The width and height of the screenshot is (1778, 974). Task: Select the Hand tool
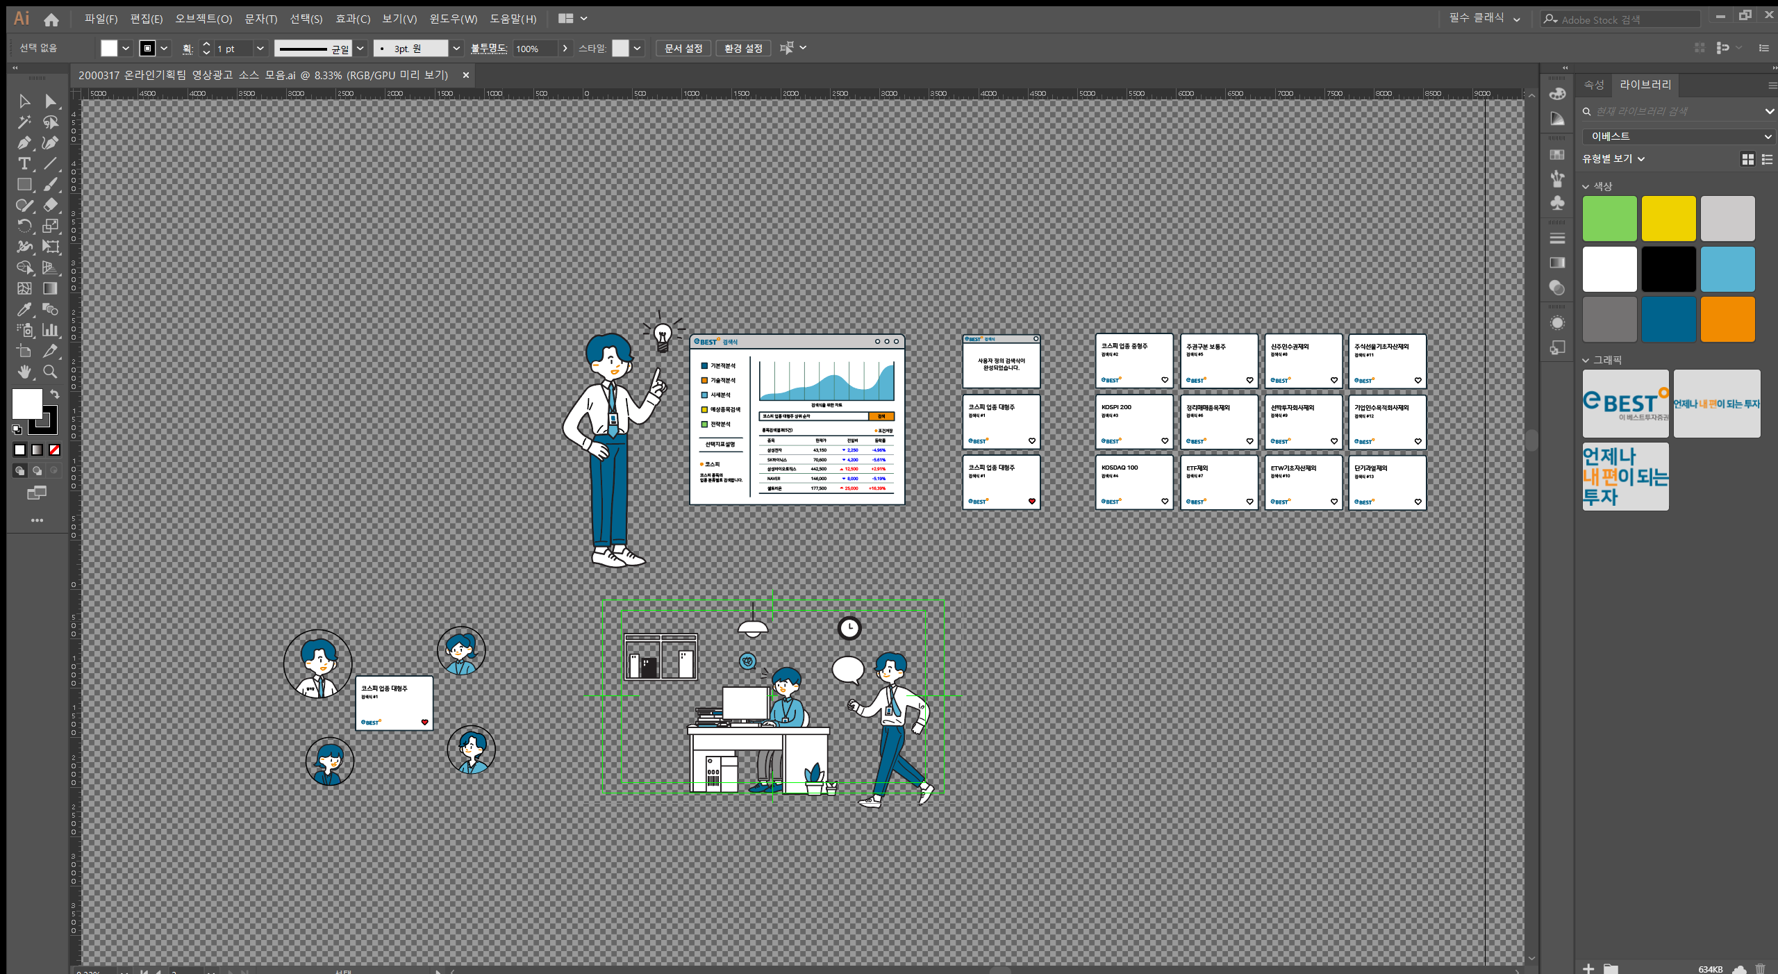click(x=24, y=372)
